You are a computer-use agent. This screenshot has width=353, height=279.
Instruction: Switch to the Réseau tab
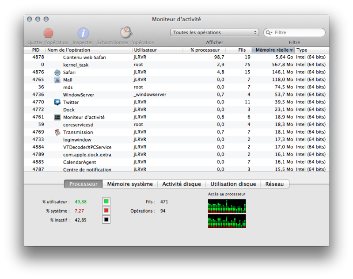[275, 184]
